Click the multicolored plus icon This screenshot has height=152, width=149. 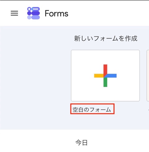[x=105, y=76]
